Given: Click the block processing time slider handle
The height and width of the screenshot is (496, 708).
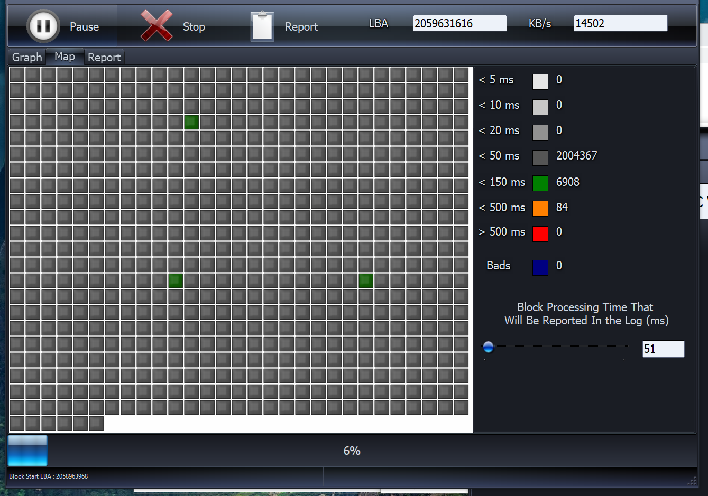Looking at the screenshot, I should click(x=489, y=347).
